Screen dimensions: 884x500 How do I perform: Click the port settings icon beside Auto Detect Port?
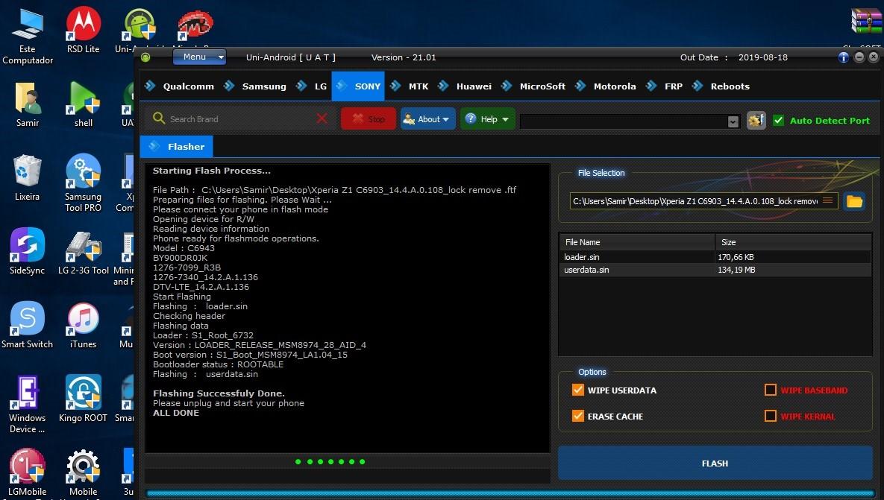[x=756, y=120]
